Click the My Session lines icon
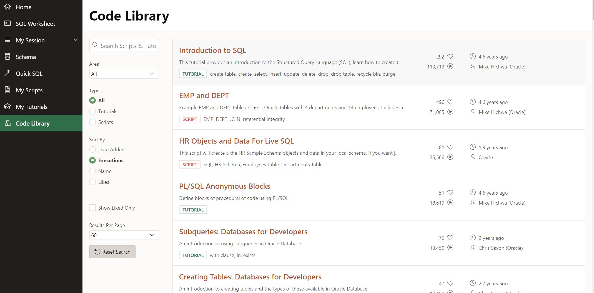The image size is (594, 293). coord(7,40)
